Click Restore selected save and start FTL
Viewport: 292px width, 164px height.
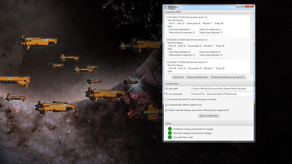[x=228, y=77]
